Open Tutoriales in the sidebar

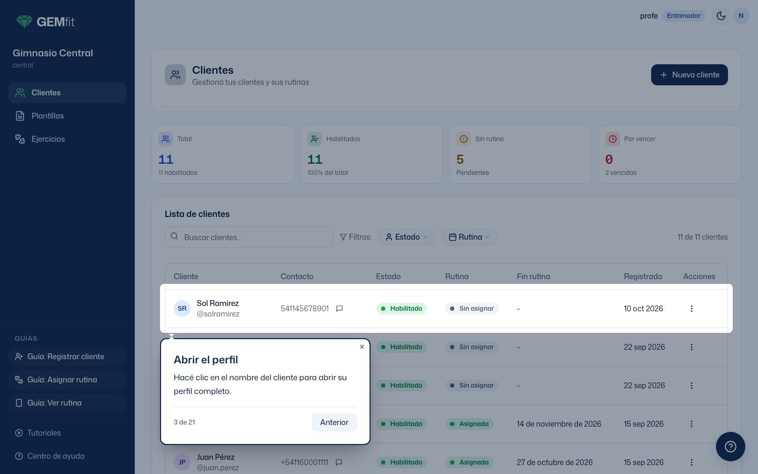(x=67, y=433)
